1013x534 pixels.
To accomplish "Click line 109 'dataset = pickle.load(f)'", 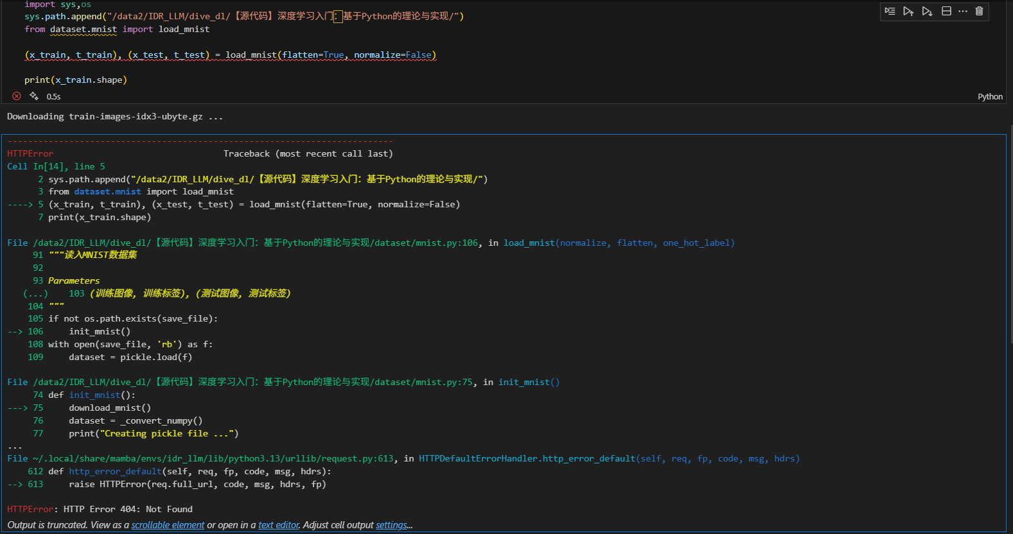I will click(x=130, y=357).
